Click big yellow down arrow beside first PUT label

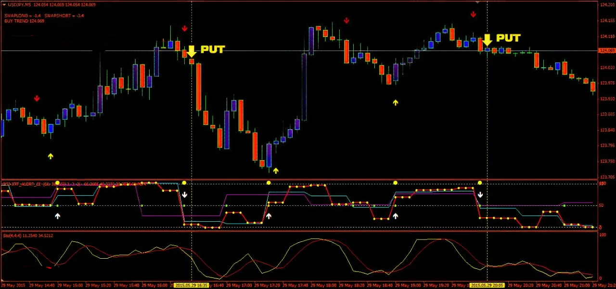tap(192, 51)
